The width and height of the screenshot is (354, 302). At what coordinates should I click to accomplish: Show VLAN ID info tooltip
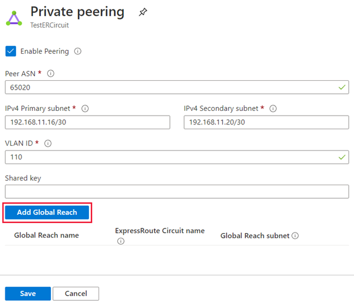(48, 143)
